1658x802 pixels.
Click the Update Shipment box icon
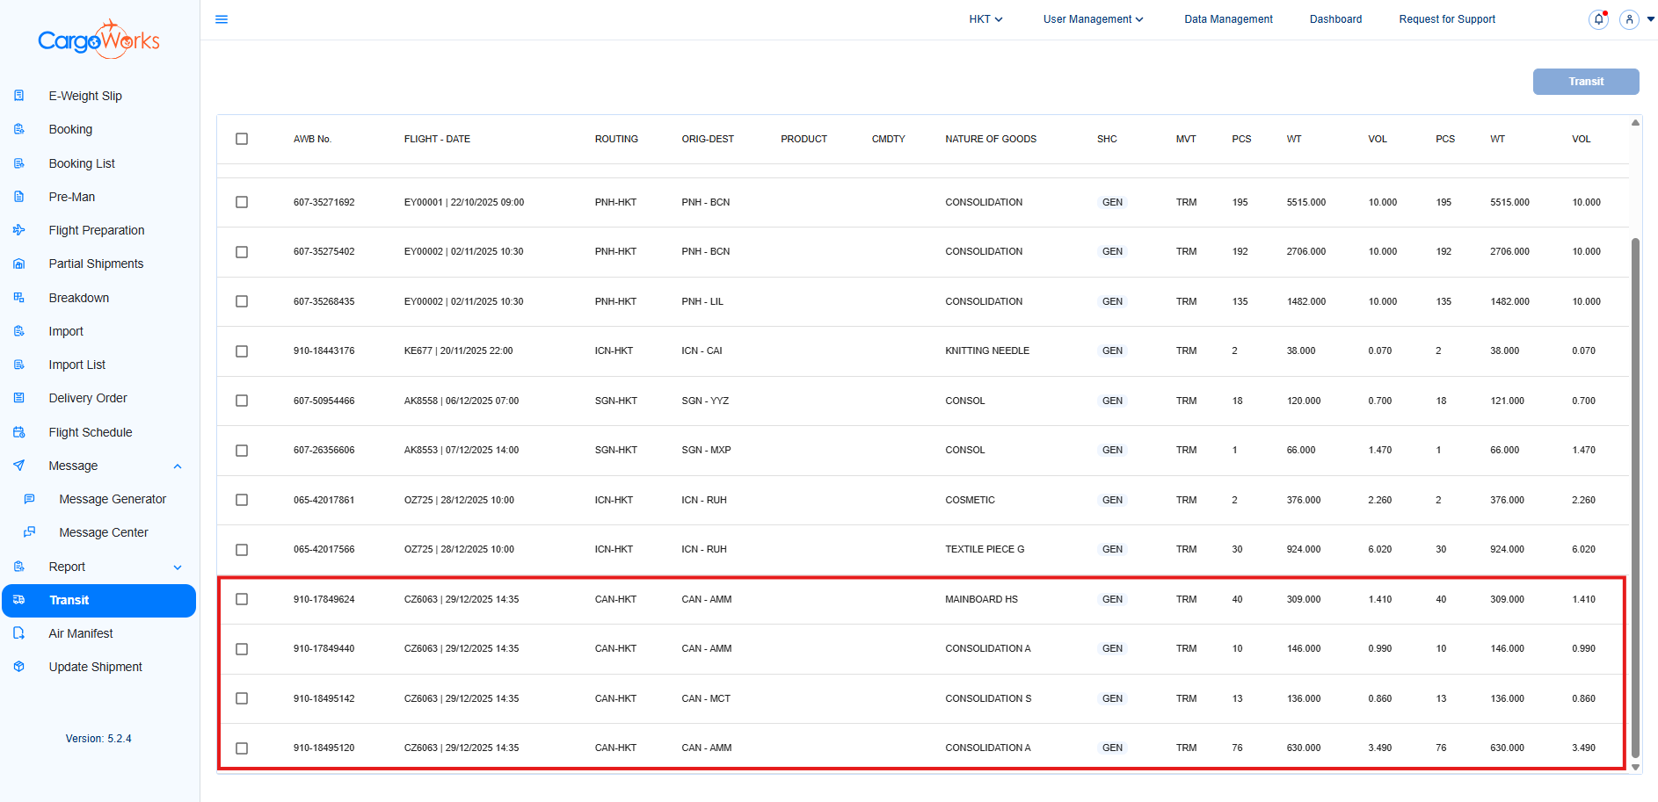pyautogui.click(x=19, y=667)
